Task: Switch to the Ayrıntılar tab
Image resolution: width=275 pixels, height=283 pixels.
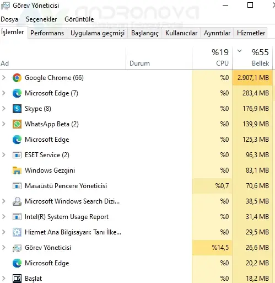Action: coord(217,33)
